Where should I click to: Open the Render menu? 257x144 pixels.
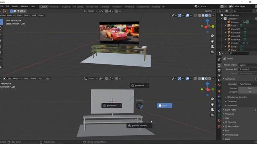(x=15, y=6)
